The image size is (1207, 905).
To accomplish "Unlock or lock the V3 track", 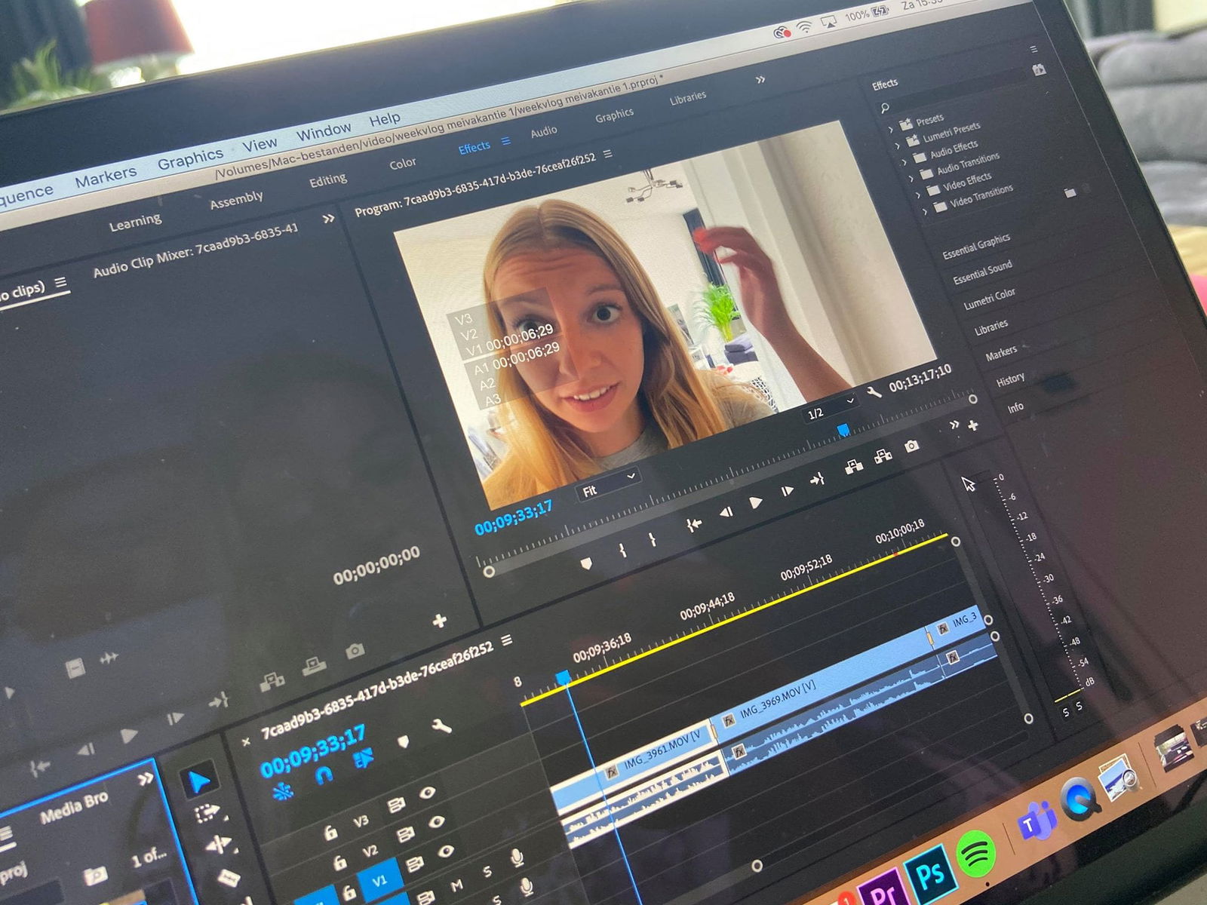I will pos(330,833).
